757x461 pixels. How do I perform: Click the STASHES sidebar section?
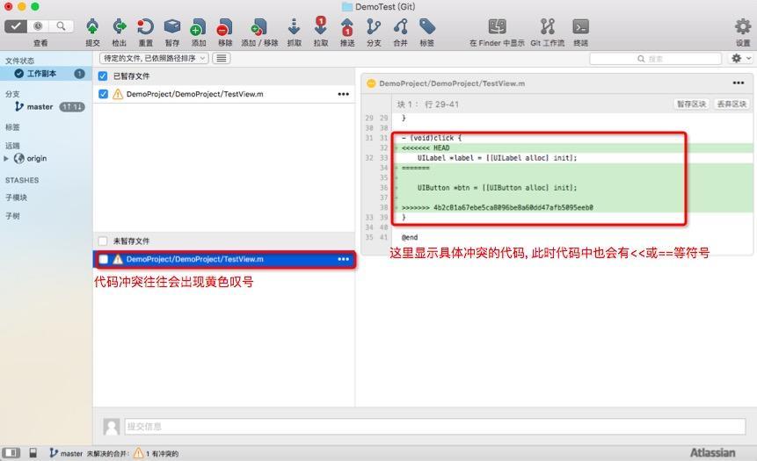coord(22,180)
